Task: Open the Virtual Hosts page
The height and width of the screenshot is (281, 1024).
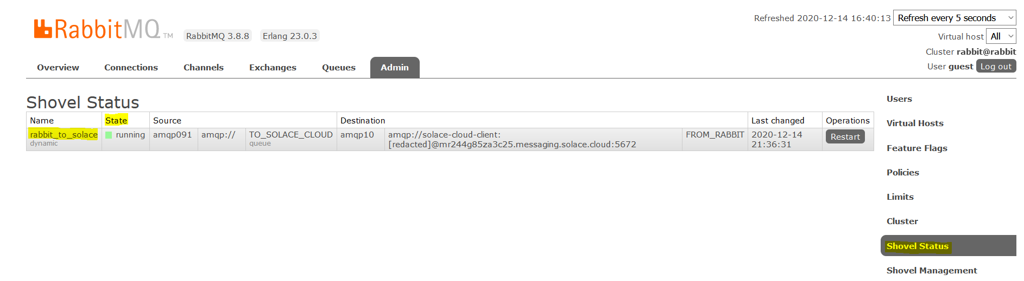Action: [x=915, y=123]
